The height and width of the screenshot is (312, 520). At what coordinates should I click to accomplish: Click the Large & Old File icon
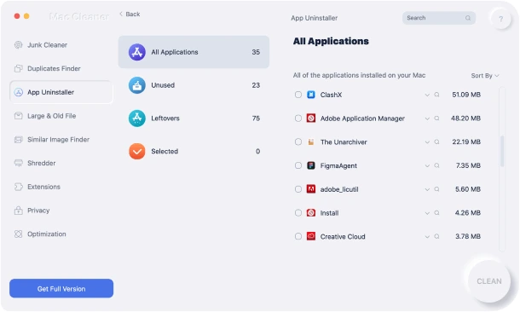coord(18,116)
